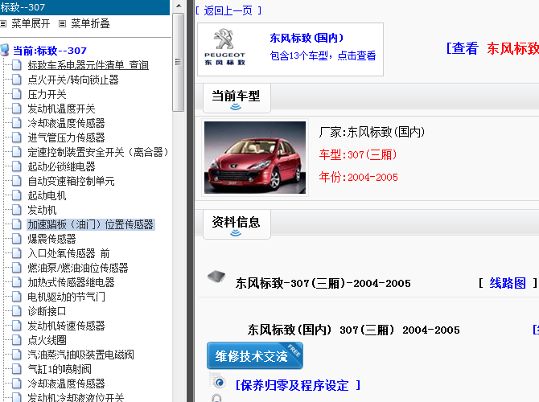
Task: Click the 查看 东风标致 link at top right
Action: tap(492, 48)
